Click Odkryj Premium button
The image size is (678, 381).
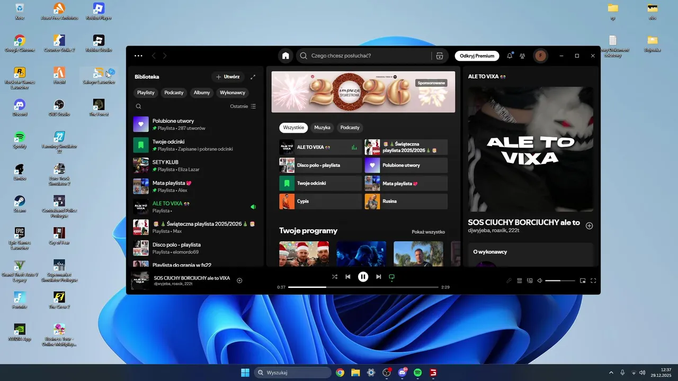(x=477, y=56)
